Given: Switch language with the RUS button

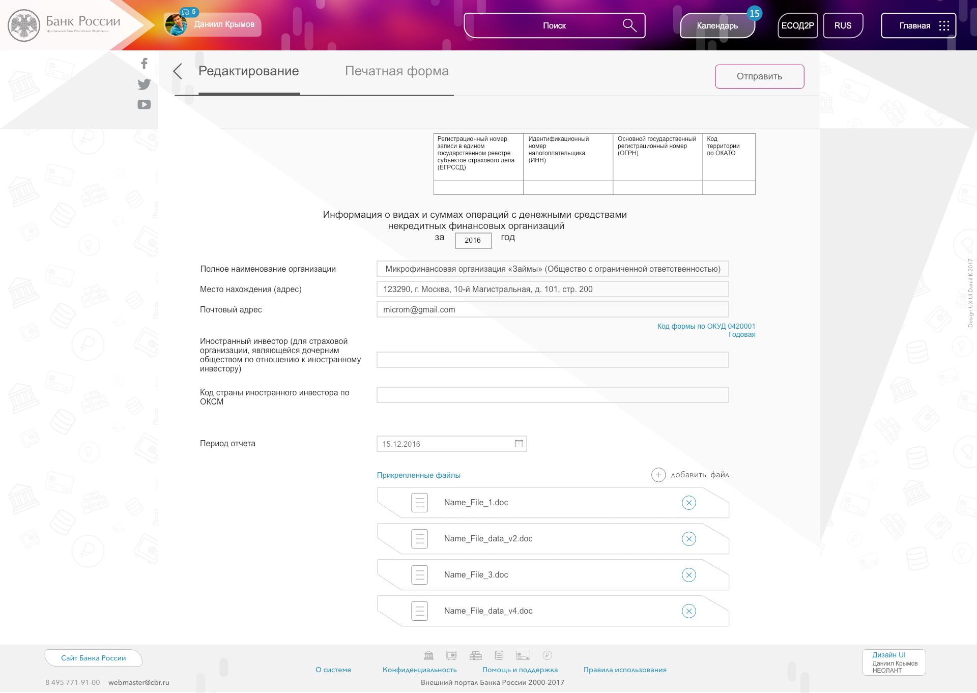Looking at the screenshot, I should [x=843, y=25].
